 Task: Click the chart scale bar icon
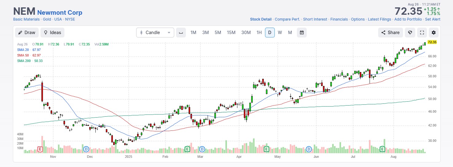point(181,33)
